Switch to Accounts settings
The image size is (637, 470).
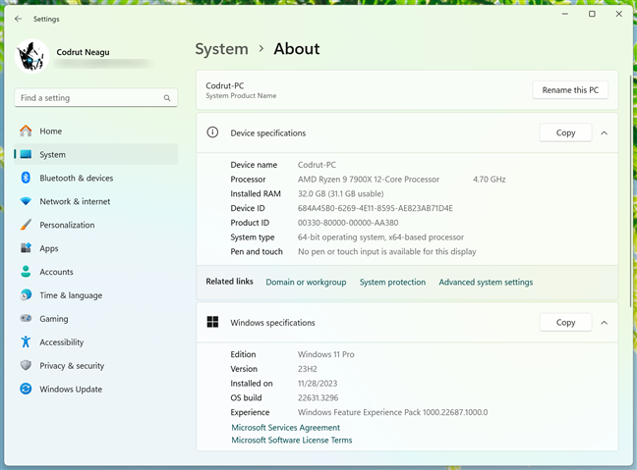[x=96, y=272]
